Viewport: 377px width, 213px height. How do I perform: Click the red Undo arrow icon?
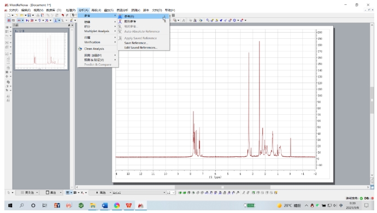(x=62, y=15)
